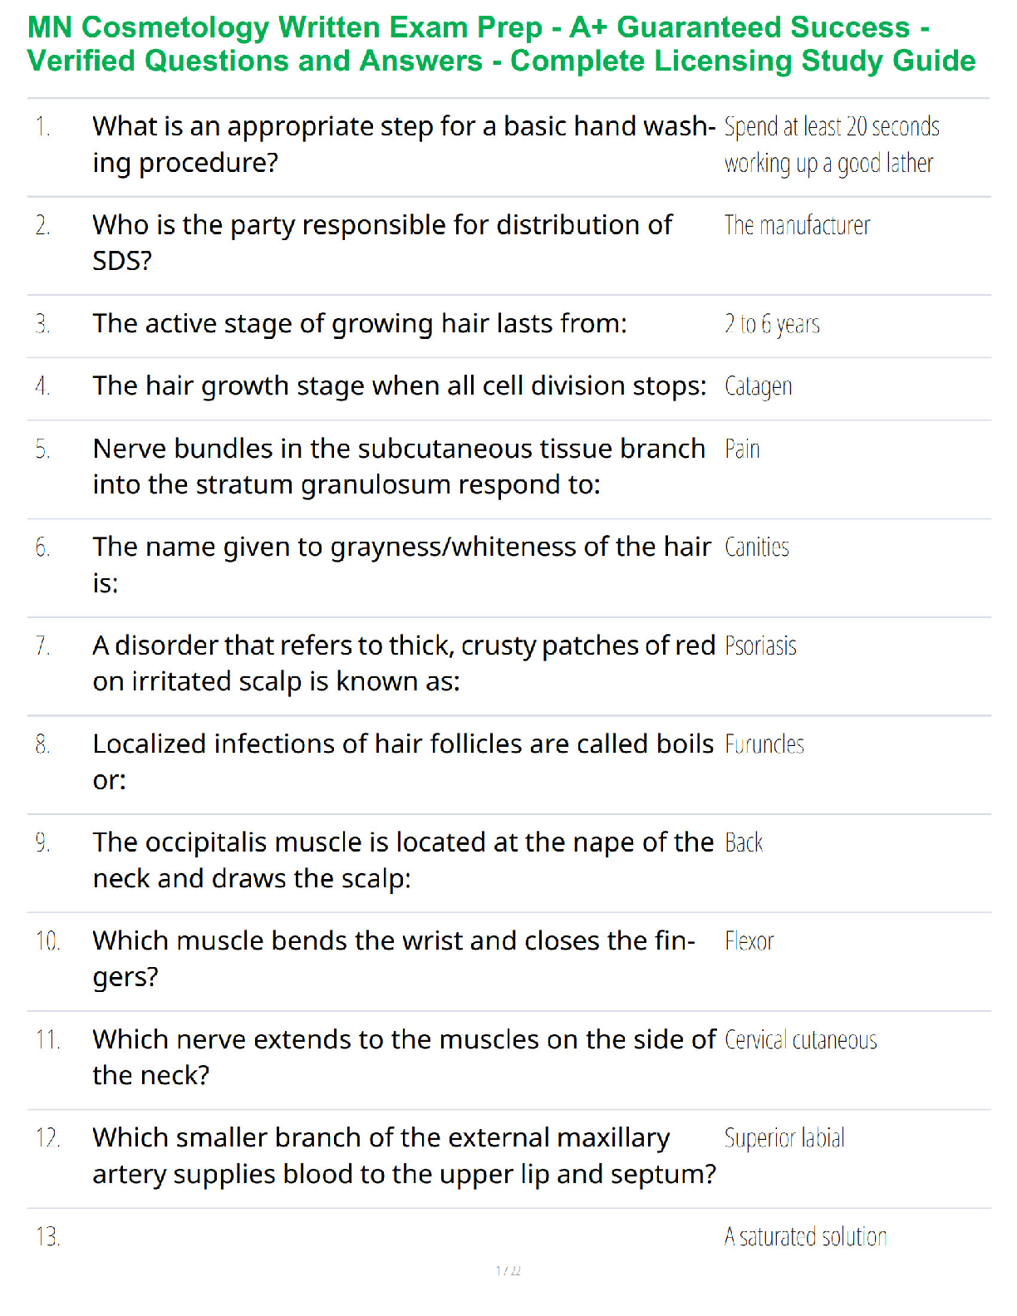Select the answer "Flexor"
Screen dimensions: 1017x1316
(x=749, y=941)
